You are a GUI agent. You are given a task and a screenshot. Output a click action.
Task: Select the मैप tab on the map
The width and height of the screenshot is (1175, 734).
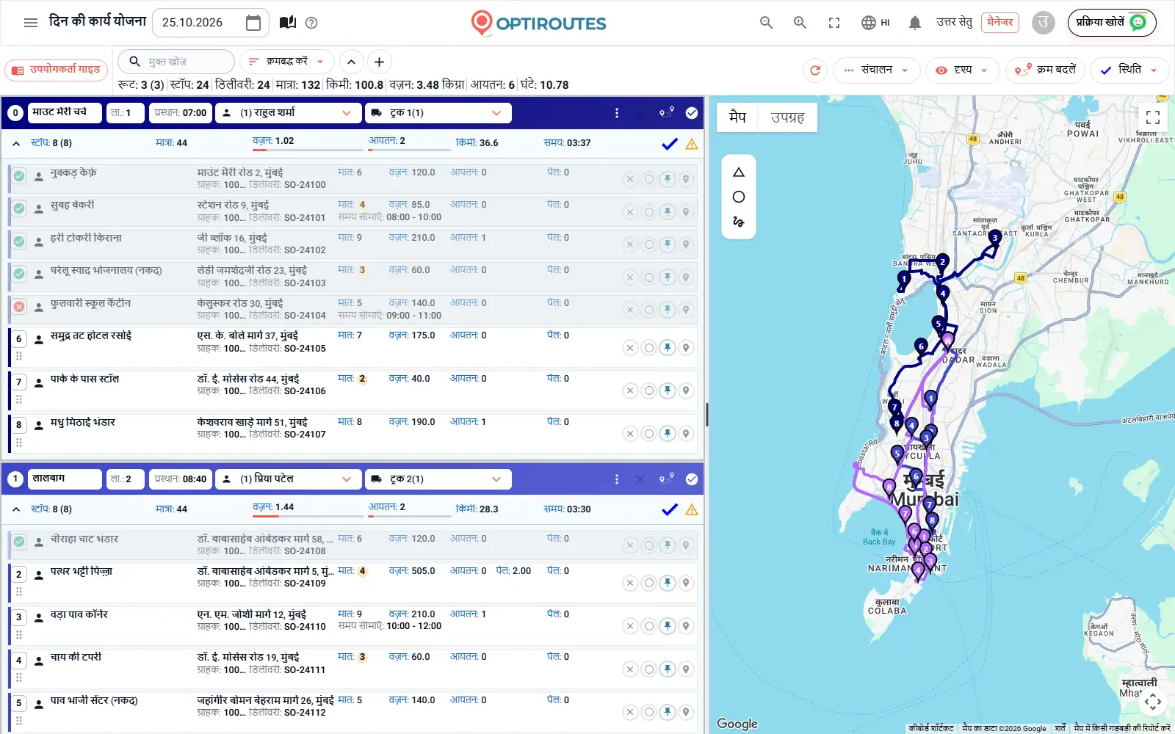[737, 117]
